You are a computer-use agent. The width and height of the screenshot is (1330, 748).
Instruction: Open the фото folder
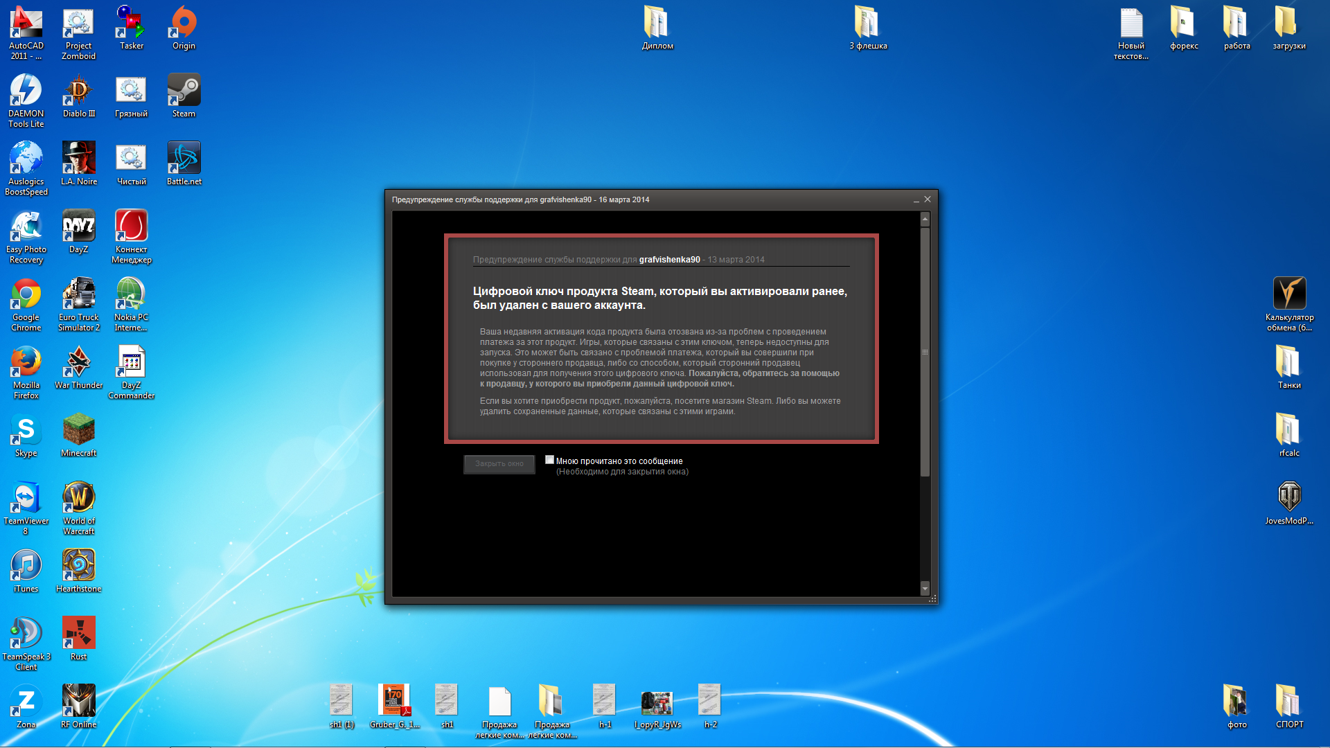tap(1236, 706)
